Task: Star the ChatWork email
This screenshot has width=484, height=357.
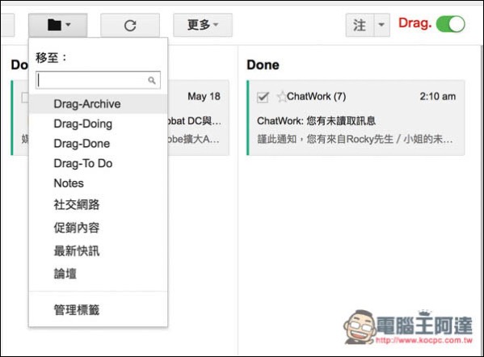Action: click(281, 97)
